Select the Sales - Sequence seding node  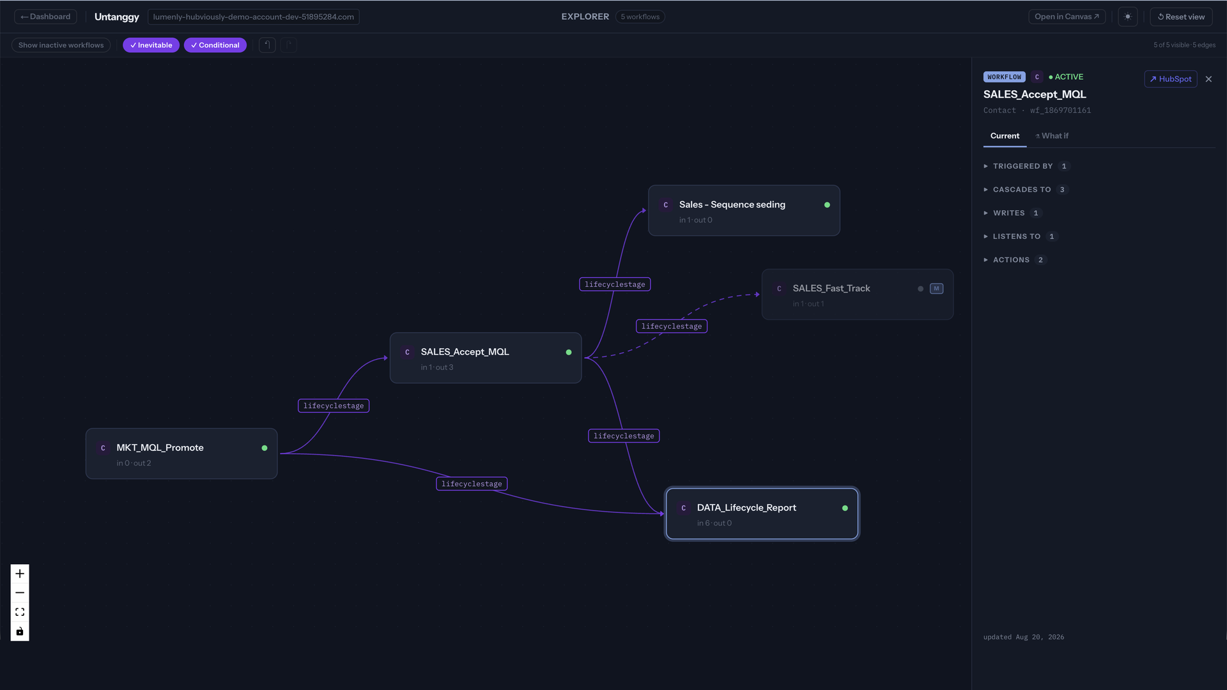point(744,211)
